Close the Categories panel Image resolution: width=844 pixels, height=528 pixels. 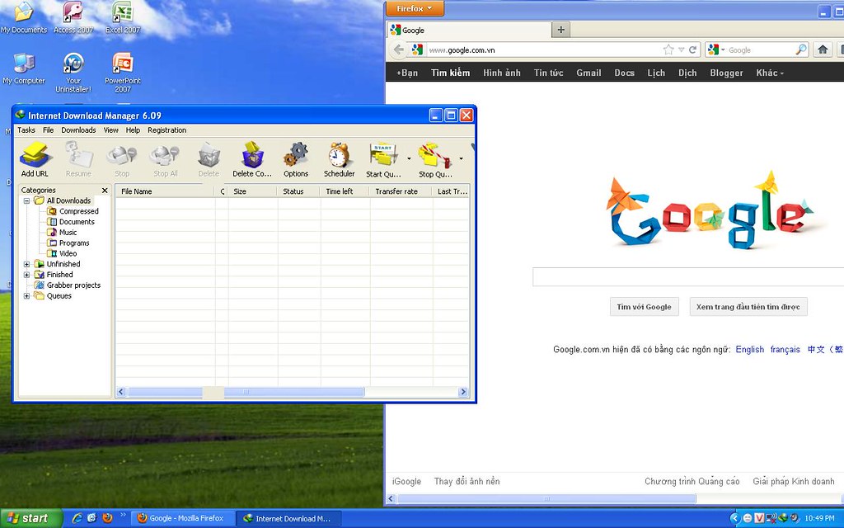tap(105, 191)
